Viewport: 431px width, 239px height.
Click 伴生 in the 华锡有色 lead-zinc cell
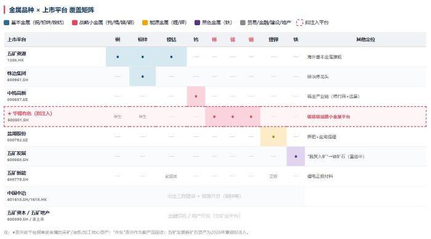142,117
